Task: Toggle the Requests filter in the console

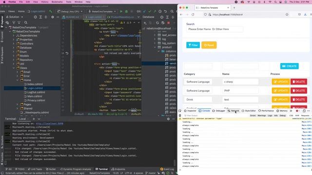Action: click(305, 116)
